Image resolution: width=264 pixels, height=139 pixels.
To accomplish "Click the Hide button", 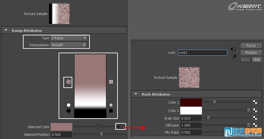I will [x=257, y=60].
